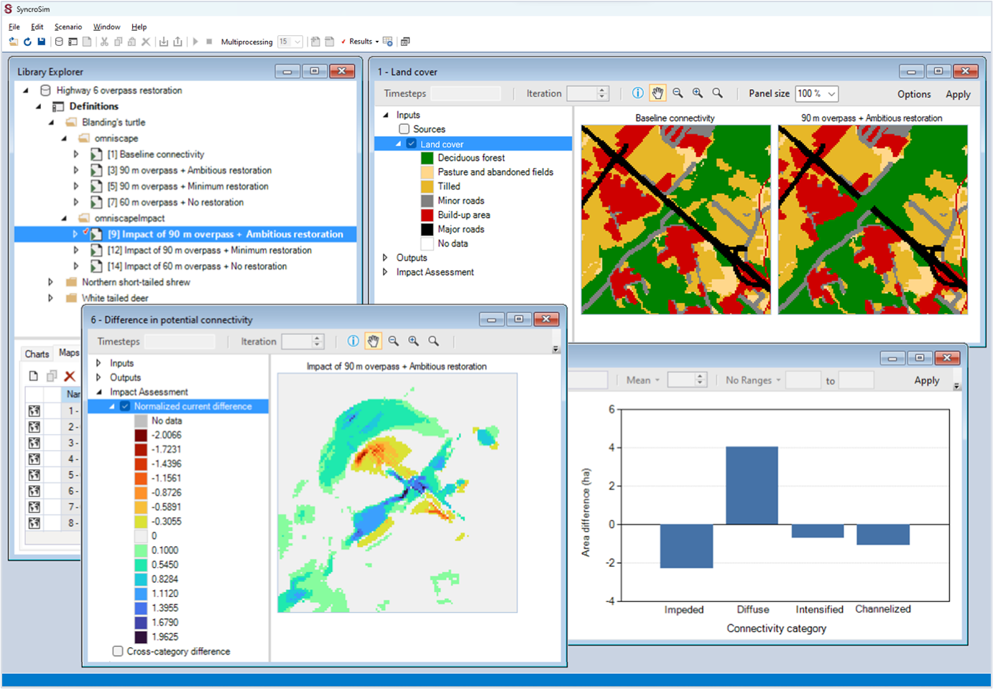993x689 pixels.
Task: Click info icon in Difference in potential connectivity window
Action: (353, 341)
